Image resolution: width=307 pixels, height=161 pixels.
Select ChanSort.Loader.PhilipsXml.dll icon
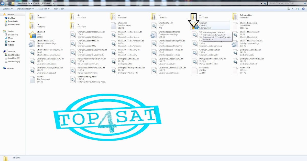(154, 43)
